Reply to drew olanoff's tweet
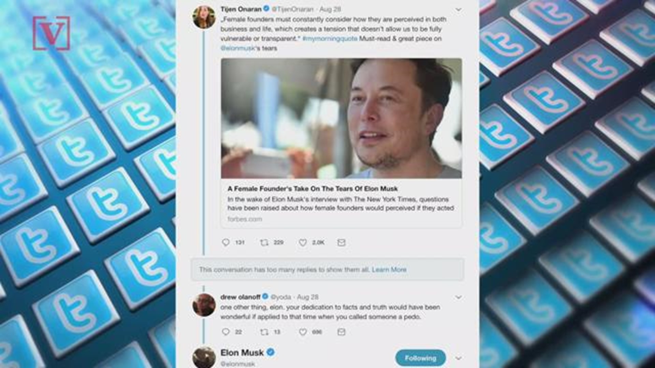 tap(226, 332)
